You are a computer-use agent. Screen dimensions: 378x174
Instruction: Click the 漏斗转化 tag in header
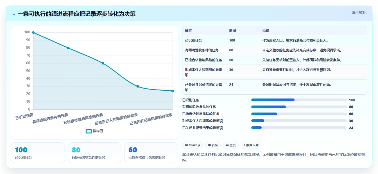click(x=359, y=12)
